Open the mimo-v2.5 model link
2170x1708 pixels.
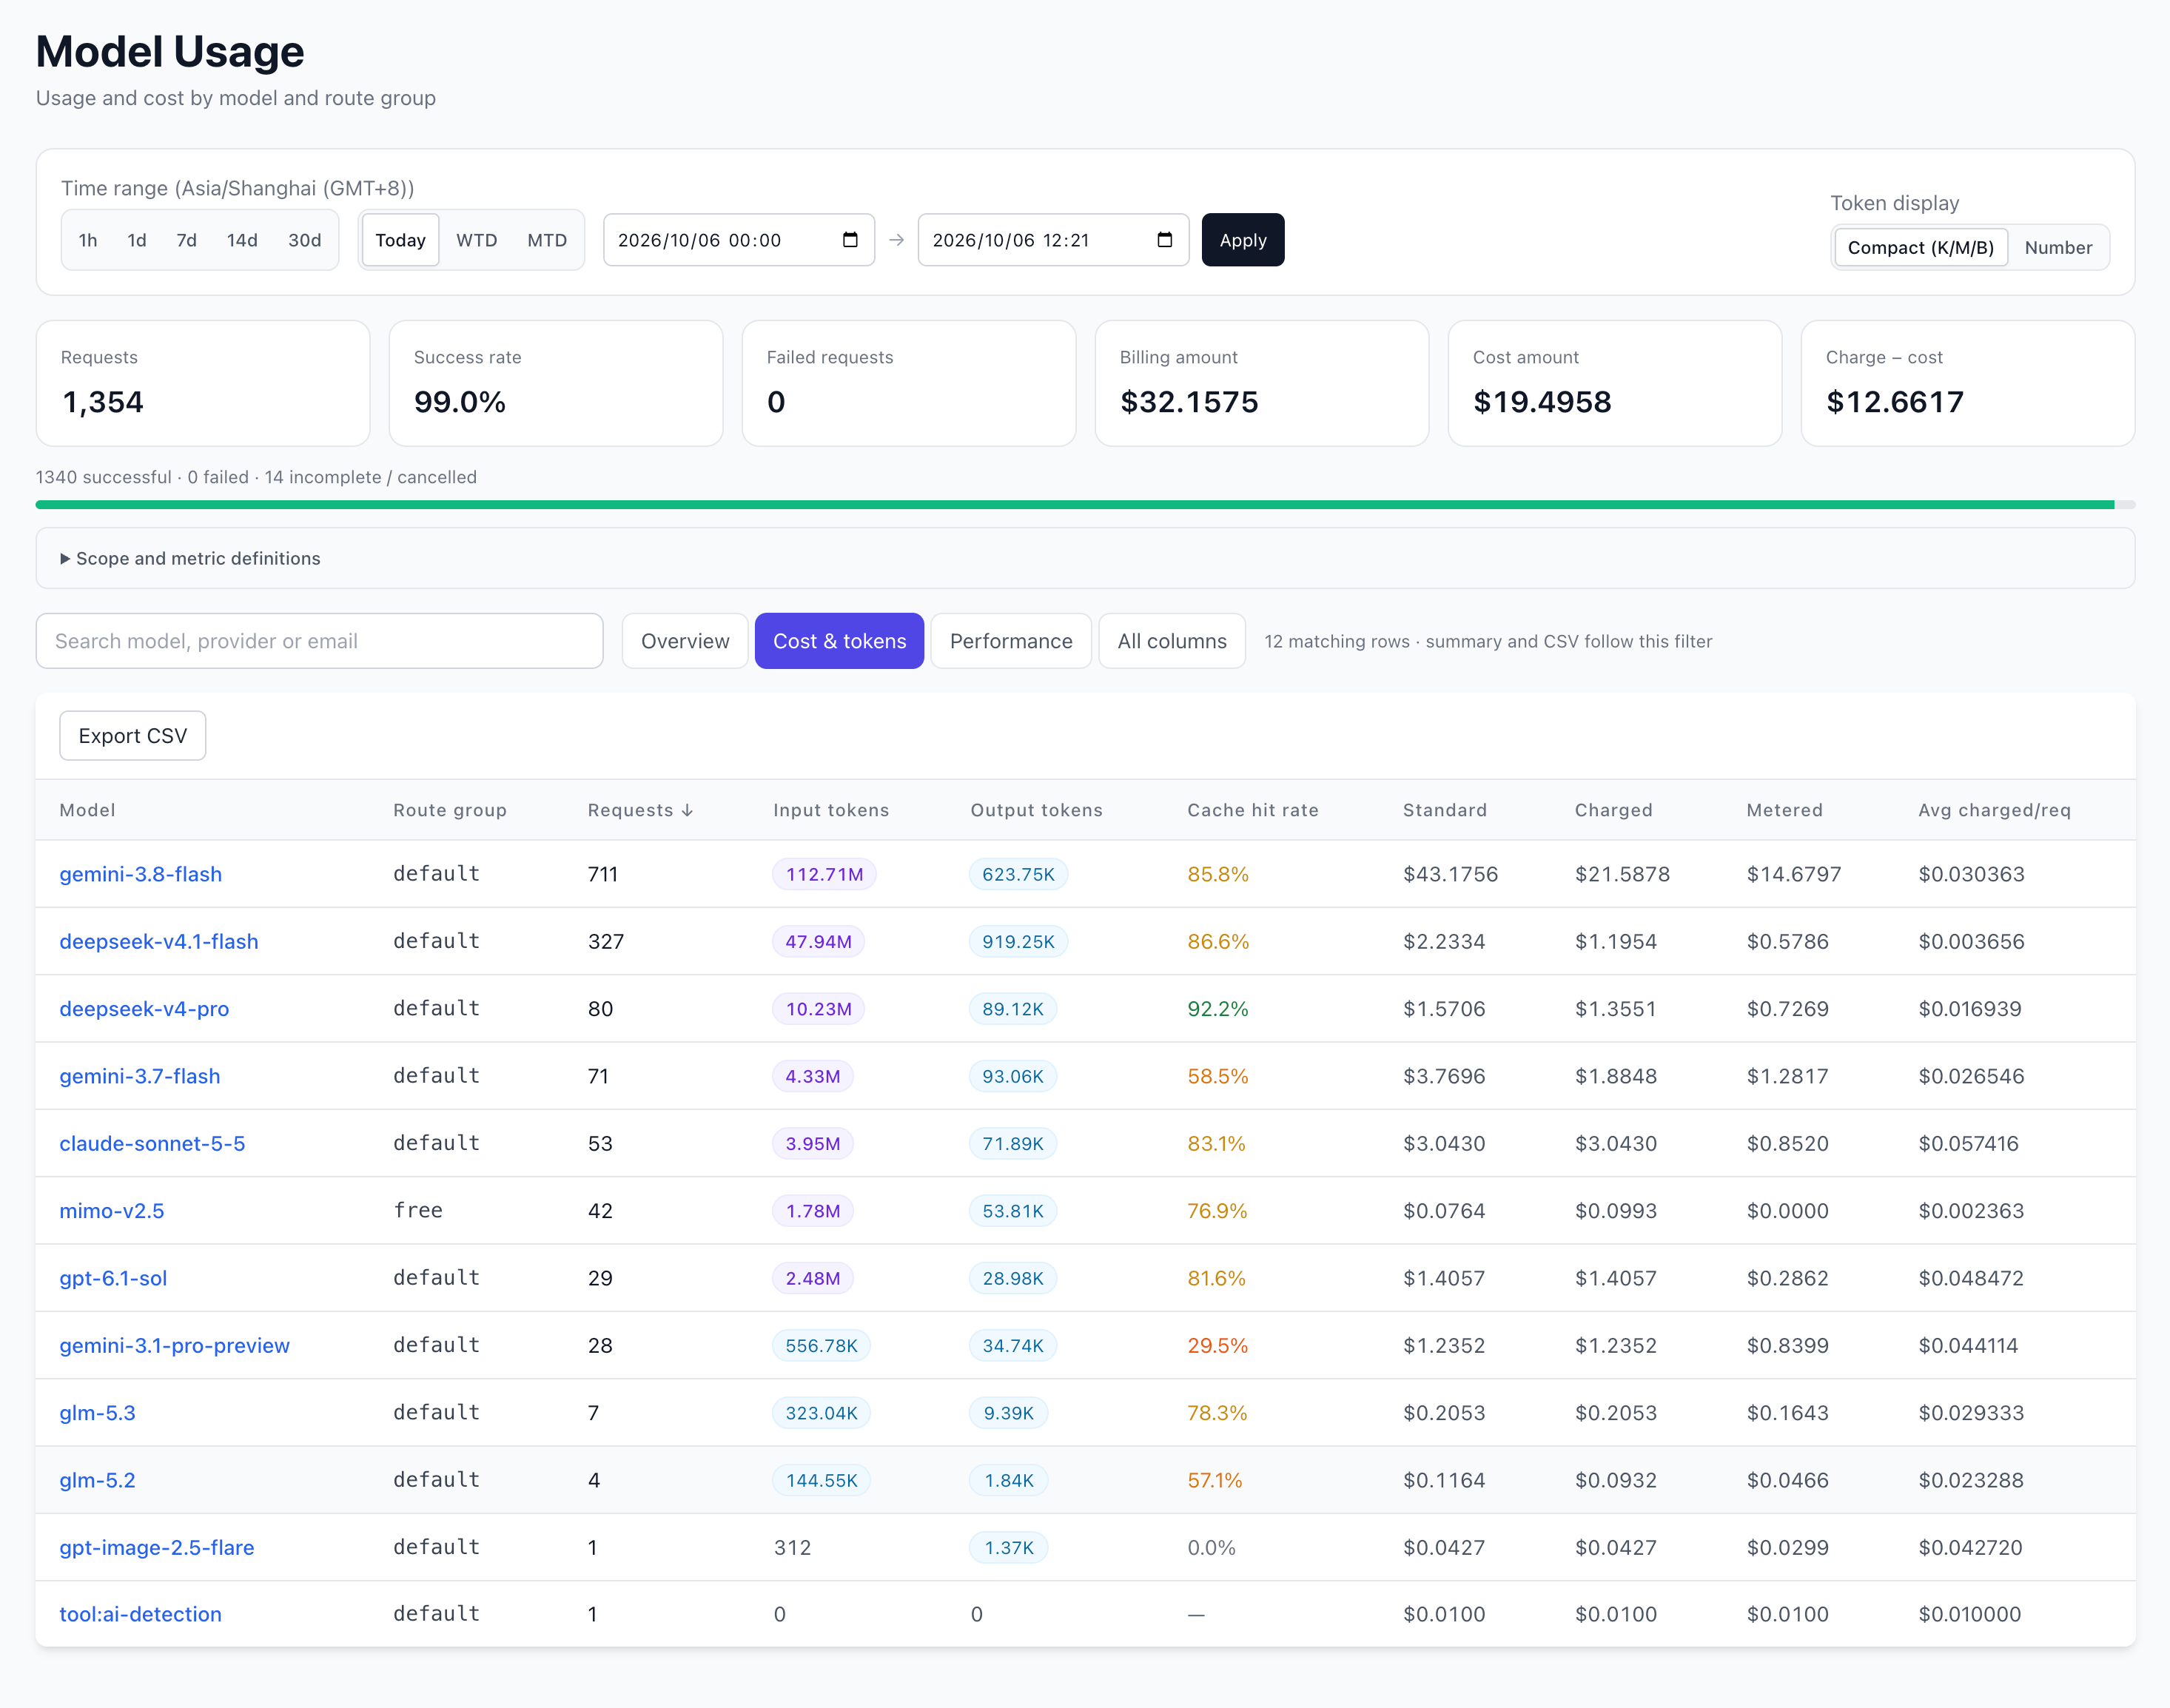click(112, 1211)
